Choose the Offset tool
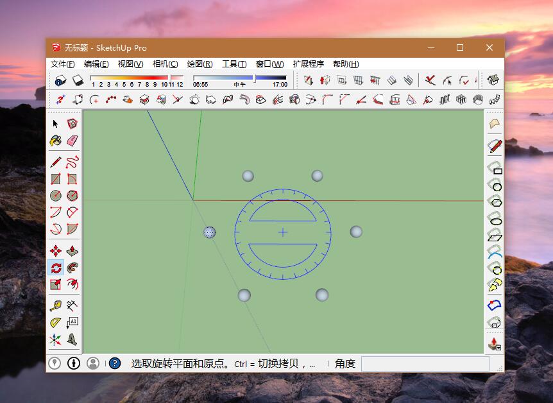Viewport: 553px width, 403px height. click(72, 284)
